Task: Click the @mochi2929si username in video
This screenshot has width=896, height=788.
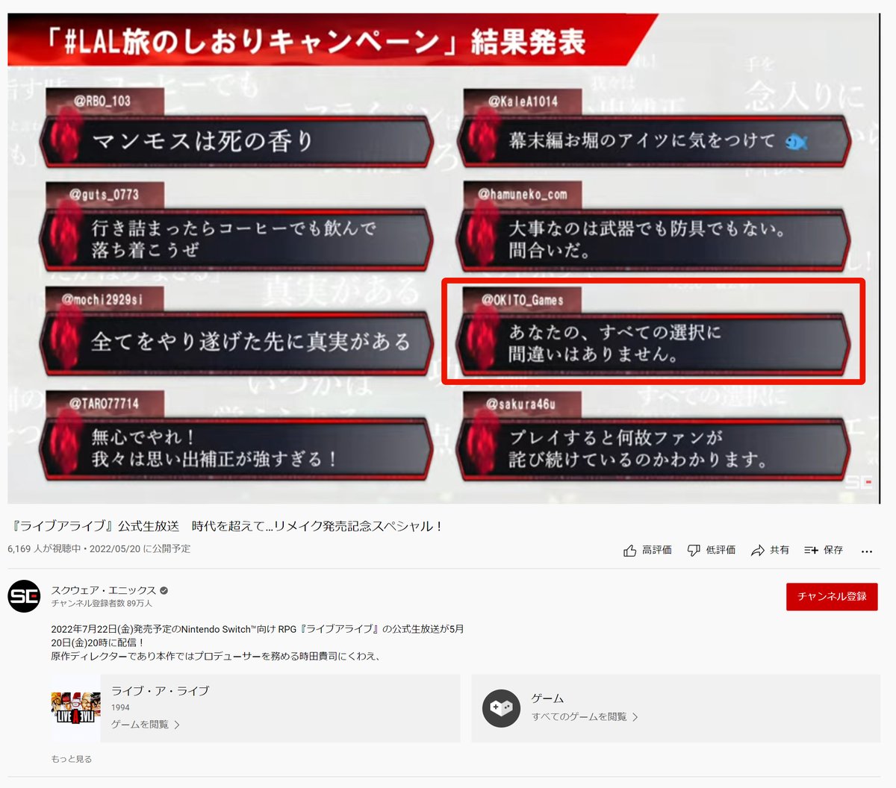Action: pyautogui.click(x=102, y=299)
